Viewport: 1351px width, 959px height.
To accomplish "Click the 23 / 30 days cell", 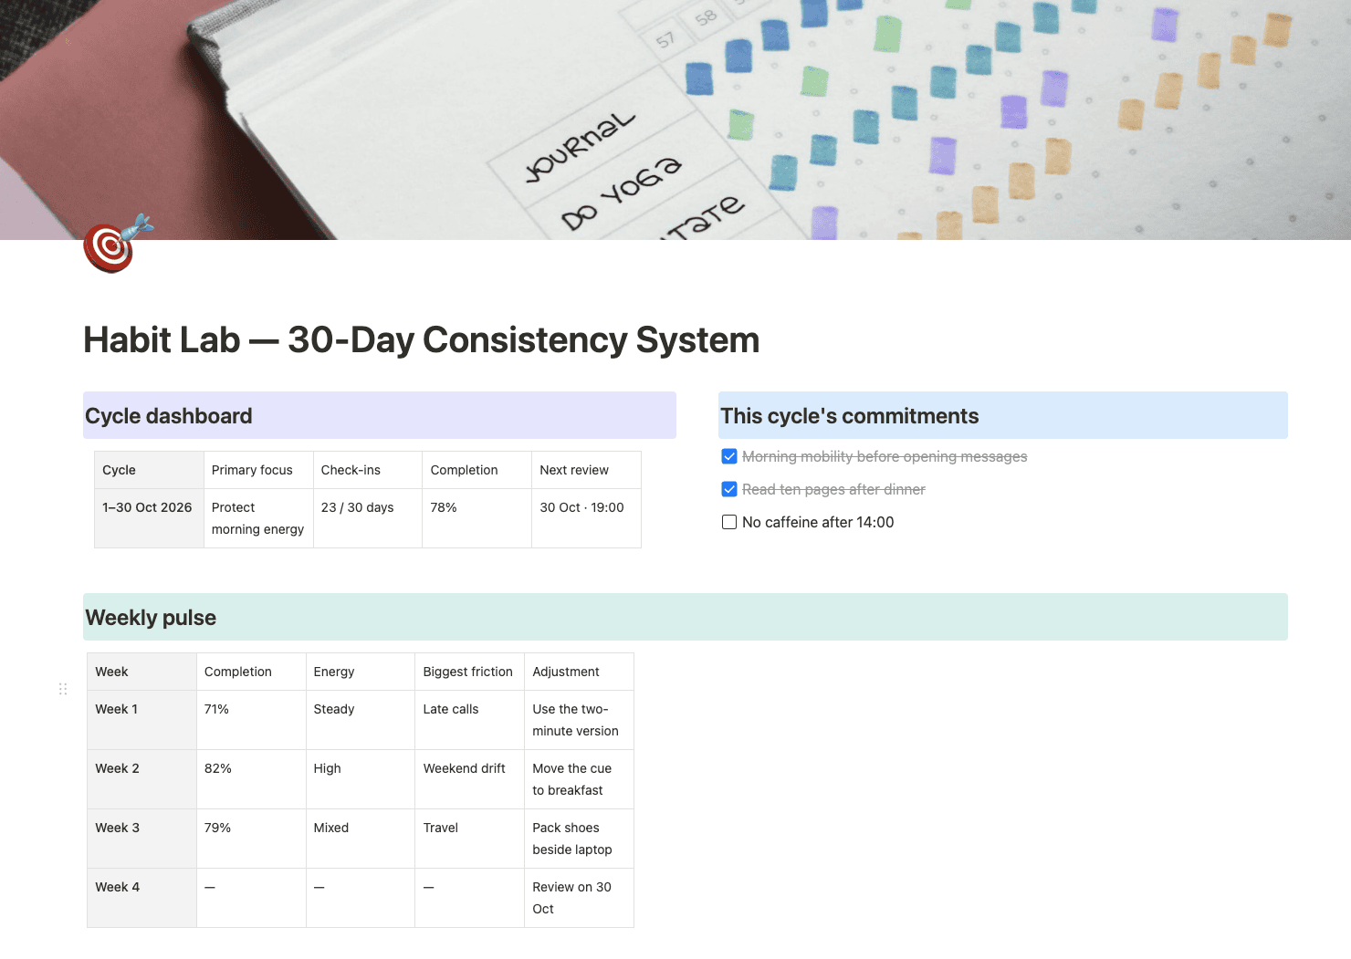I will pos(368,518).
